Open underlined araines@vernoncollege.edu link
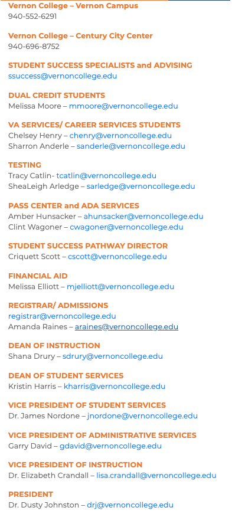The image size is (232, 514). click(126, 327)
